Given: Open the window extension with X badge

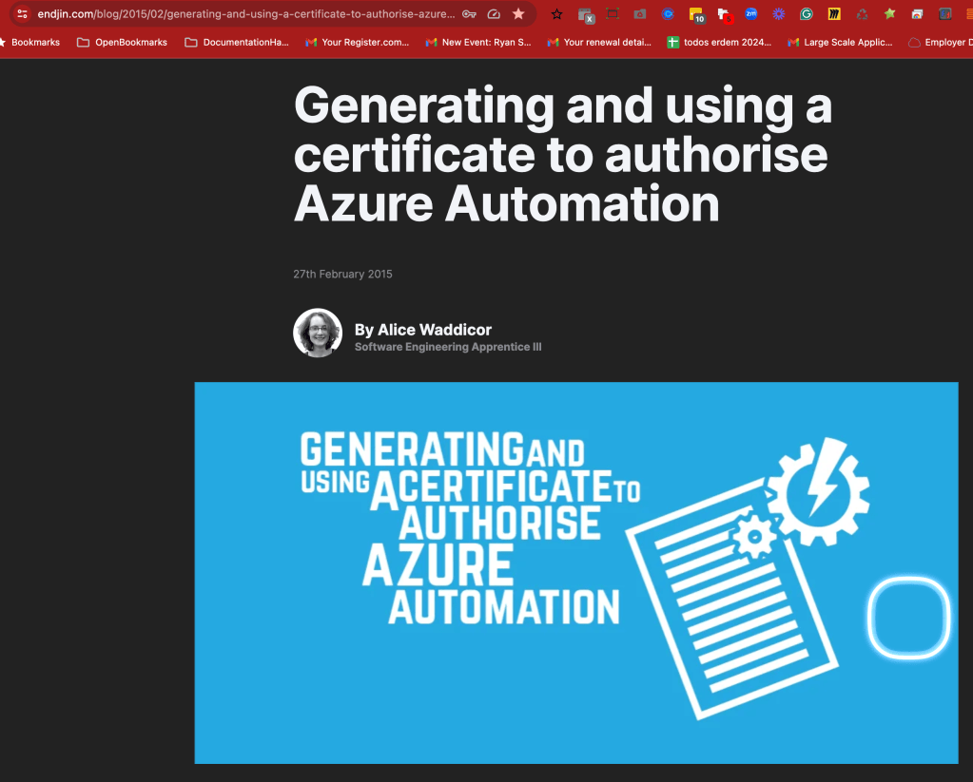Looking at the screenshot, I should click(586, 15).
